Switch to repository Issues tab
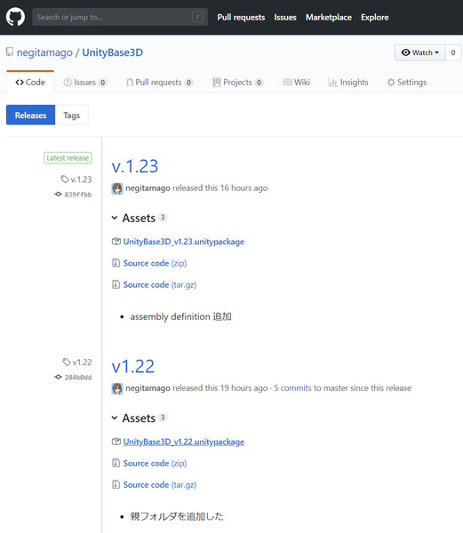 pos(85,83)
